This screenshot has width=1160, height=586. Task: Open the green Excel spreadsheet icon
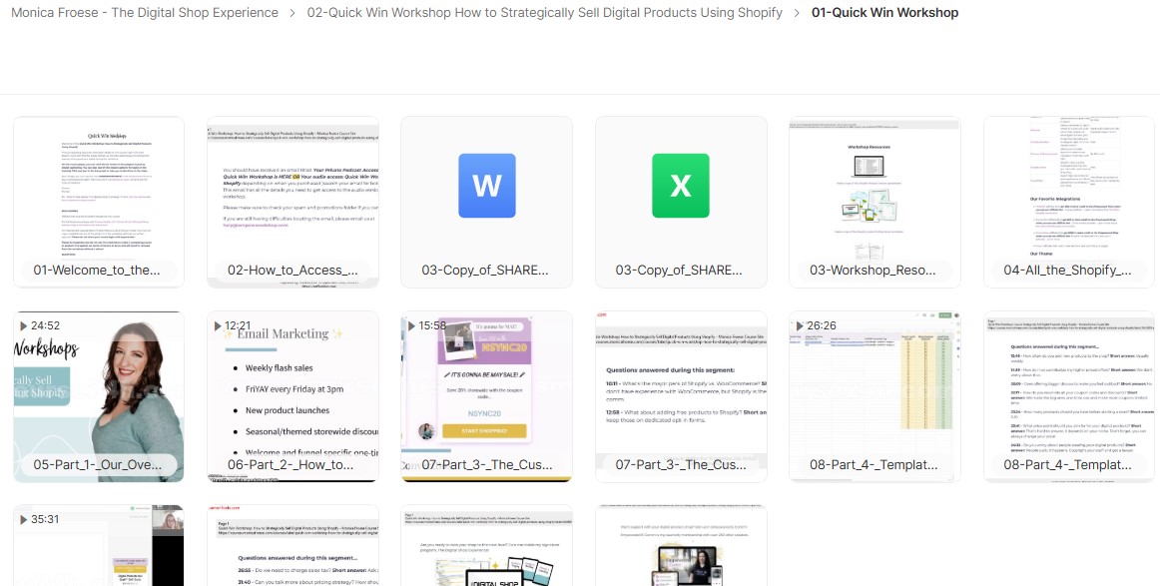pyautogui.click(x=680, y=186)
